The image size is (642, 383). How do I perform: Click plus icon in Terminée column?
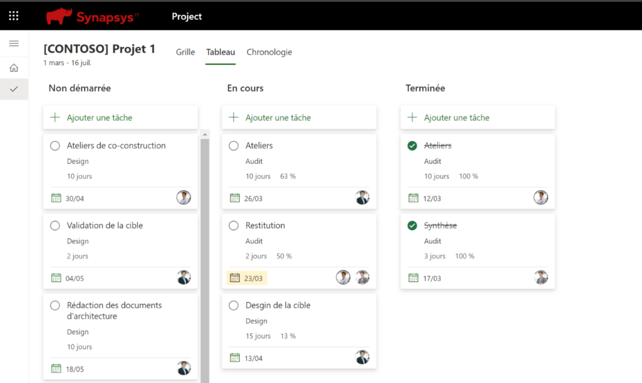[x=413, y=118]
